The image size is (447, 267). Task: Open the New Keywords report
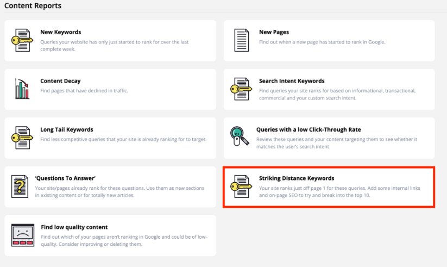click(61, 32)
